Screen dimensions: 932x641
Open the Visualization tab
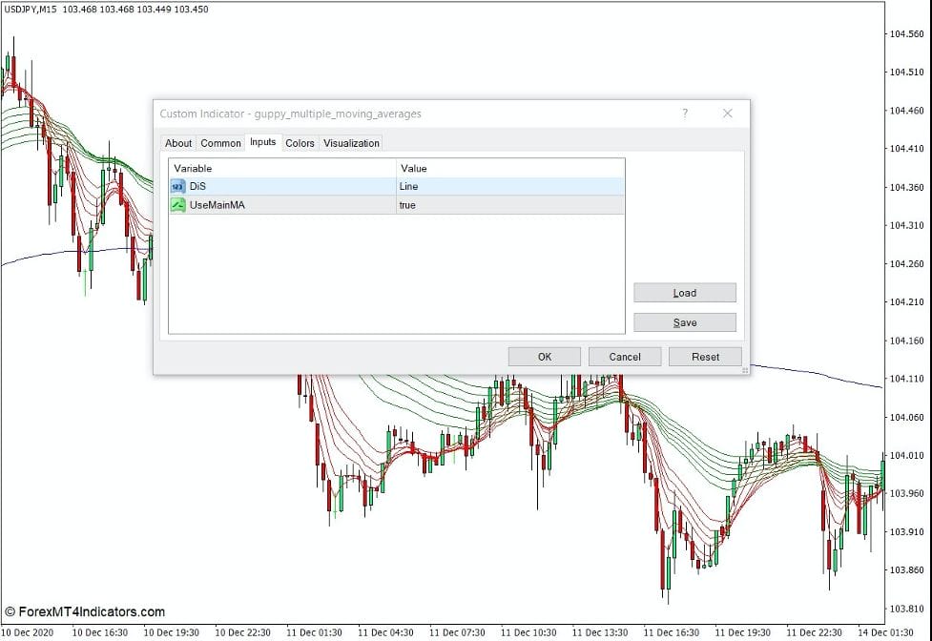(351, 143)
